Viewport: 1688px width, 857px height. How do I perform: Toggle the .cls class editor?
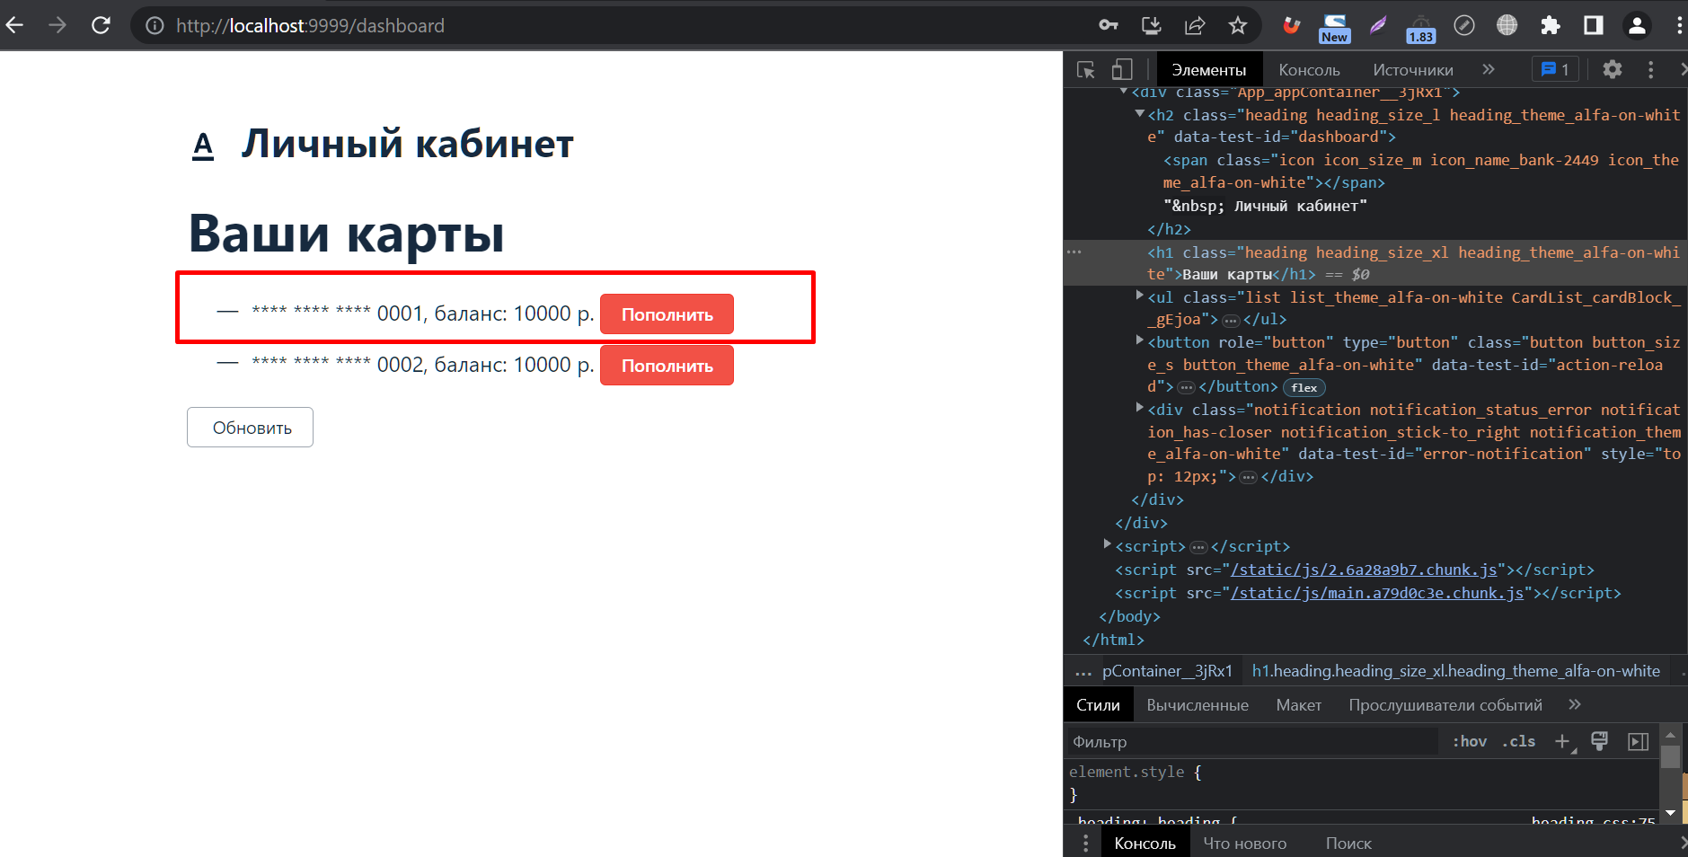pos(1520,741)
